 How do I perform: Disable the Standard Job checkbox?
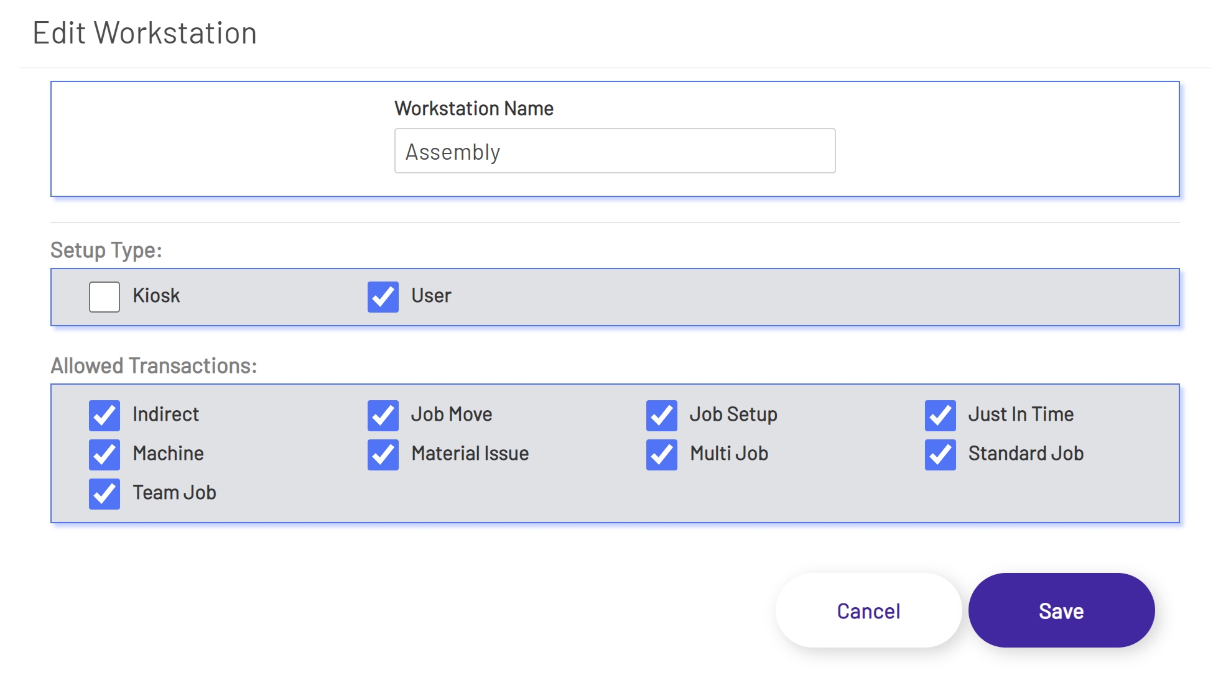tap(940, 454)
